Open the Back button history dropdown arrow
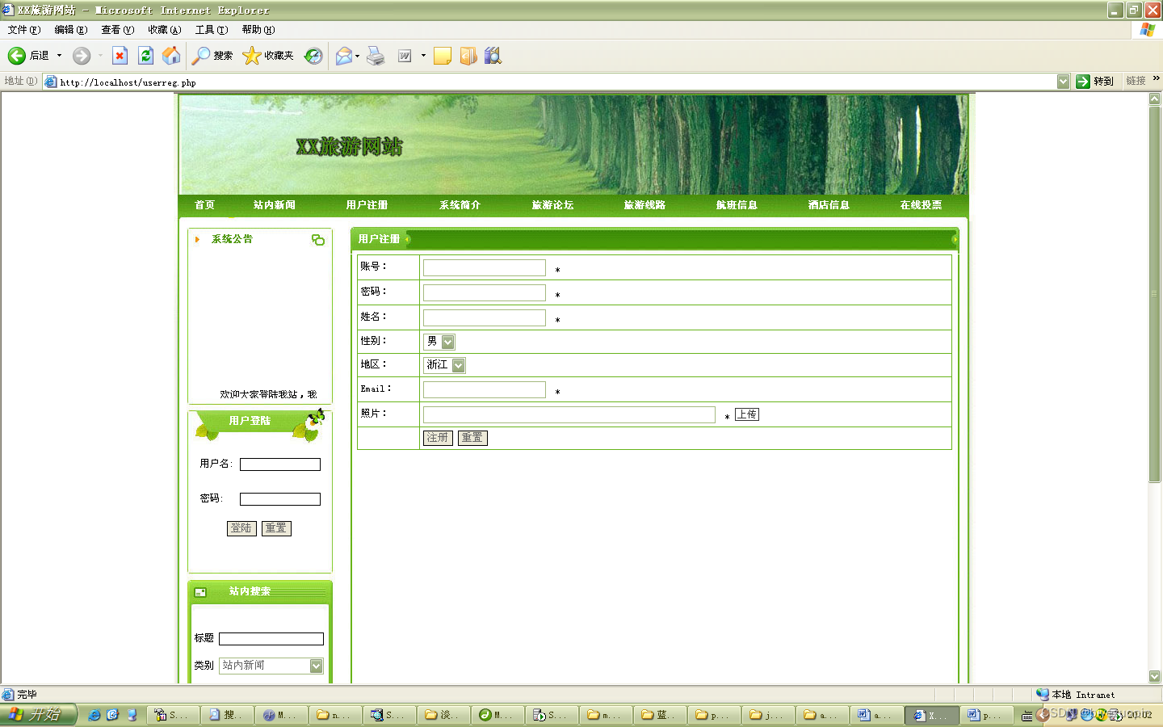Viewport: 1163px width, 727px height. (59, 56)
